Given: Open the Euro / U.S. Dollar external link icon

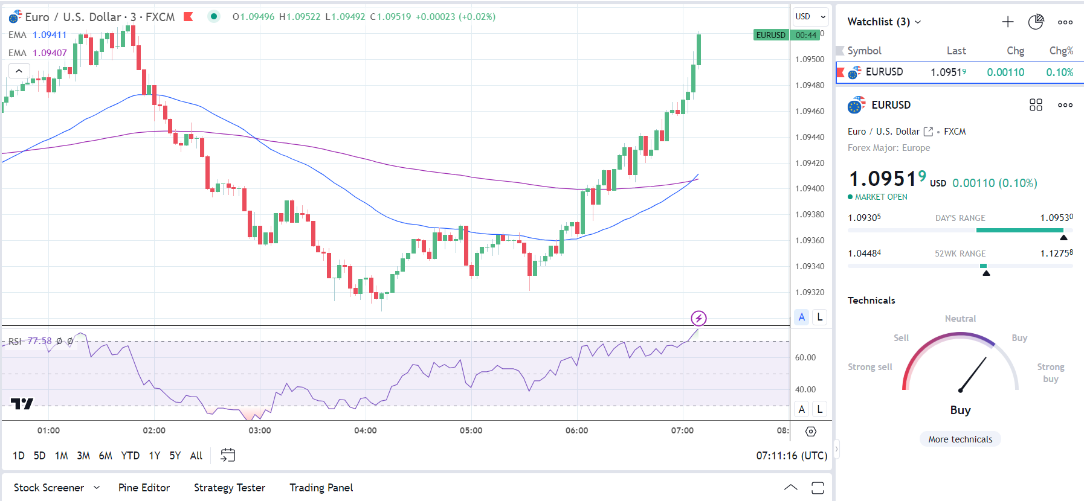Looking at the screenshot, I should pos(929,132).
